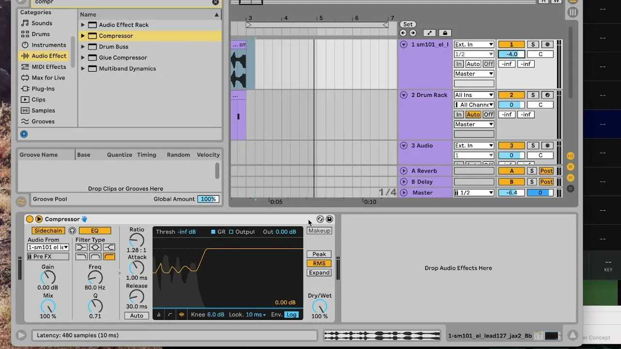Image resolution: width=621 pixels, height=349 pixels.
Task: Toggle the Output display checkbox
Action: 231,232
